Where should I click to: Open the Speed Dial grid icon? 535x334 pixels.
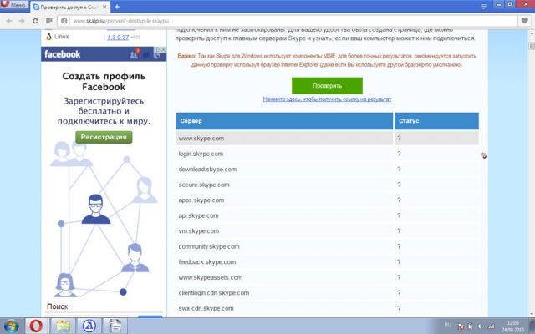(48, 21)
